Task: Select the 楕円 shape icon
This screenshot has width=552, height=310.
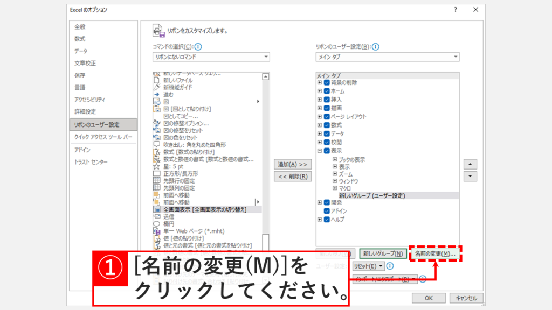Action: (x=157, y=223)
